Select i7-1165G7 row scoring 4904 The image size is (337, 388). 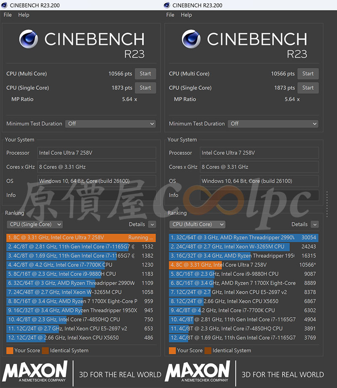[x=244, y=320]
